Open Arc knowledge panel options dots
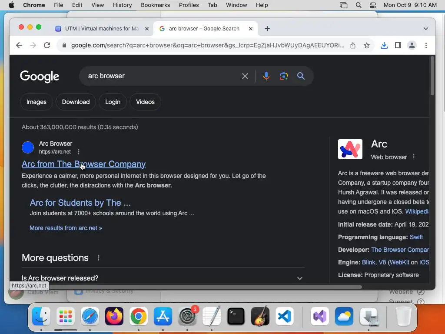Viewport: 445px width, 334px height. tap(414, 157)
